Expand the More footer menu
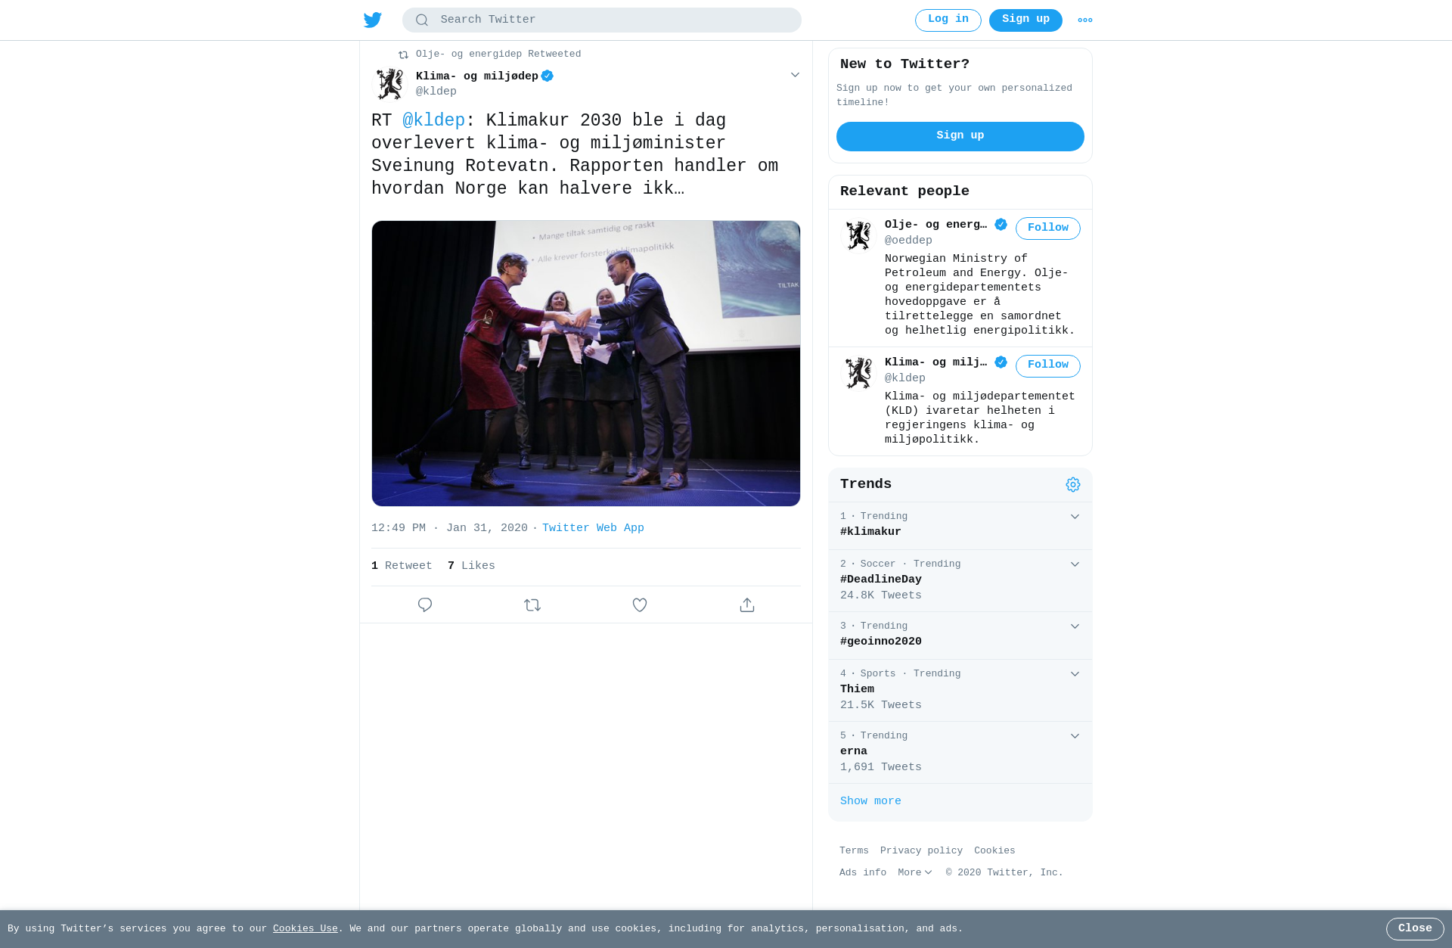The image size is (1452, 948). pyautogui.click(x=915, y=873)
